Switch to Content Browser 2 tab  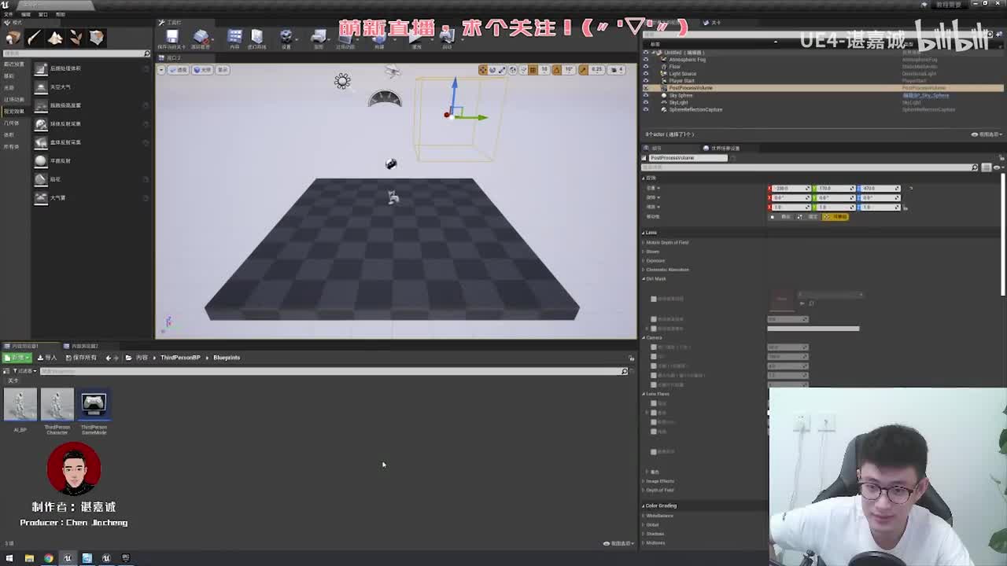[84, 346]
